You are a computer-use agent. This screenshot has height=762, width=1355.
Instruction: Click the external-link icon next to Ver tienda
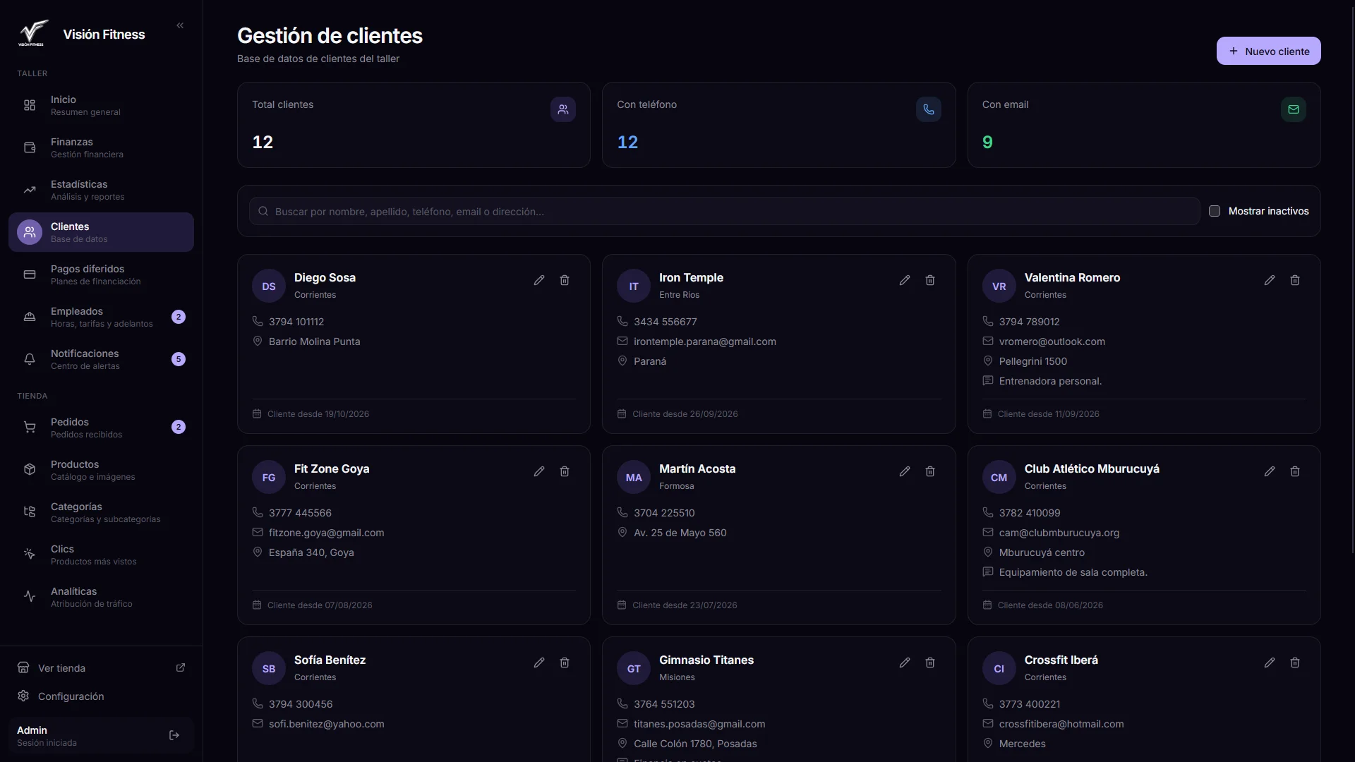coord(181,667)
